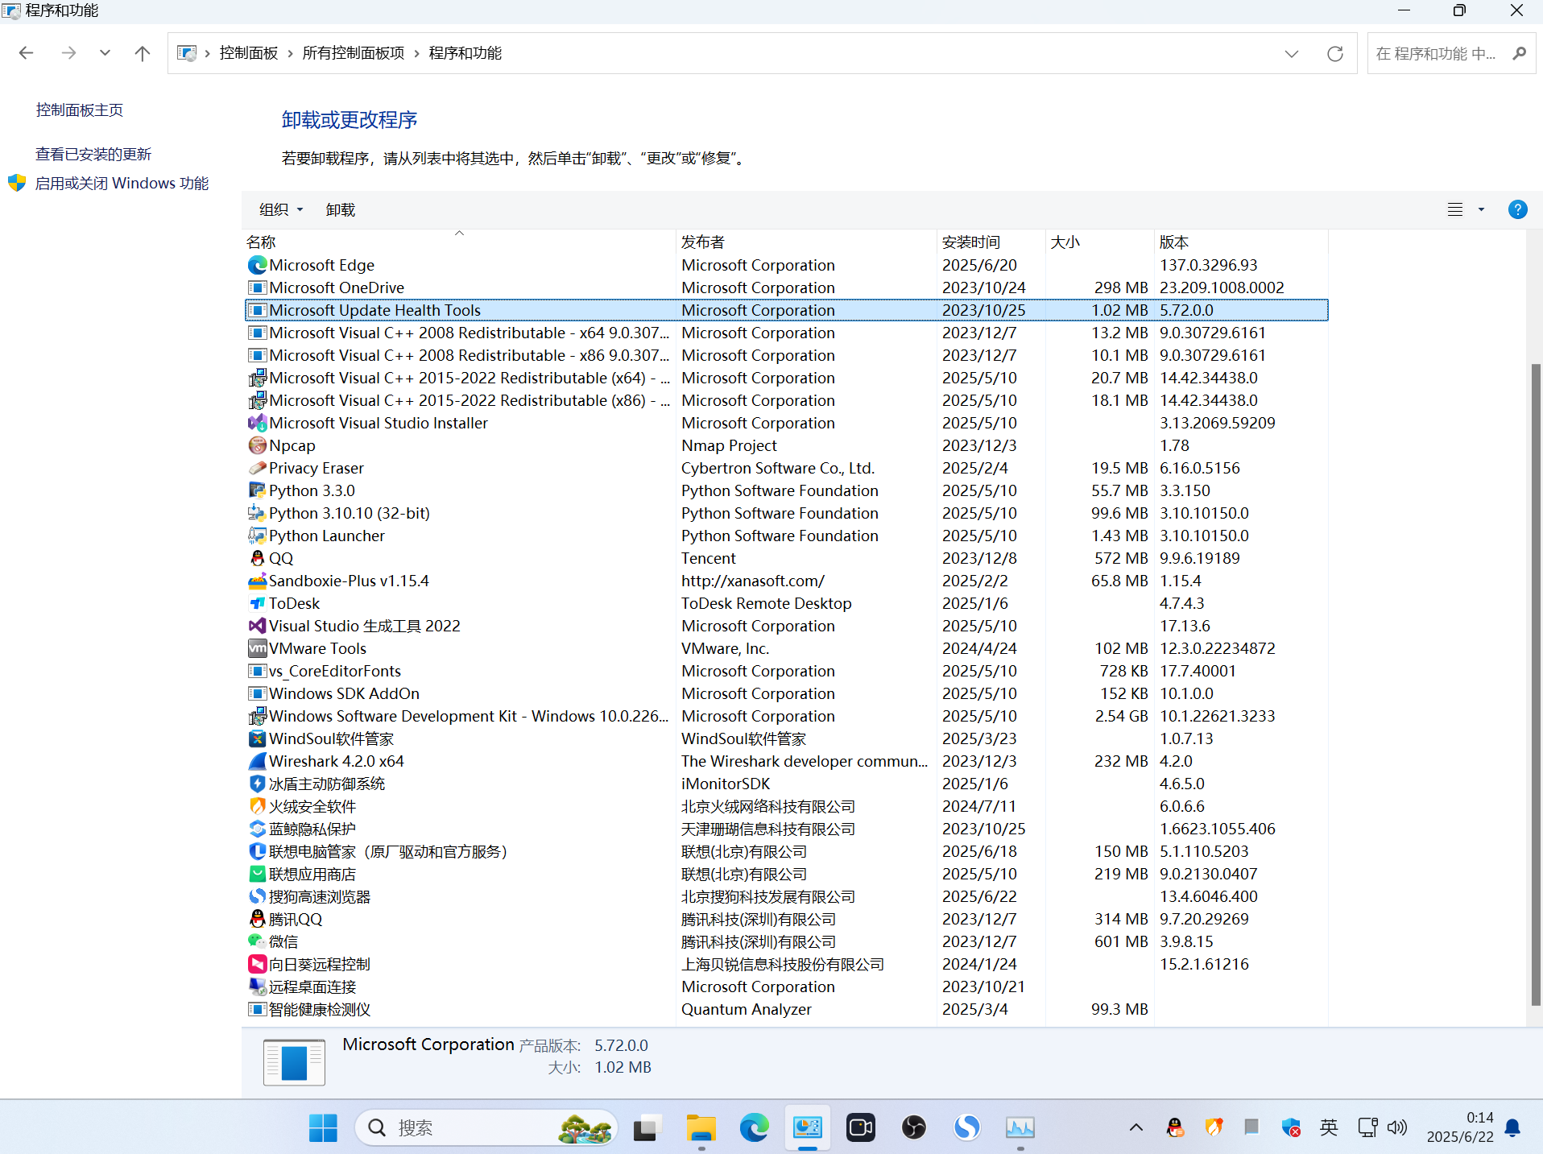Select Python Launcher entry

786,536
